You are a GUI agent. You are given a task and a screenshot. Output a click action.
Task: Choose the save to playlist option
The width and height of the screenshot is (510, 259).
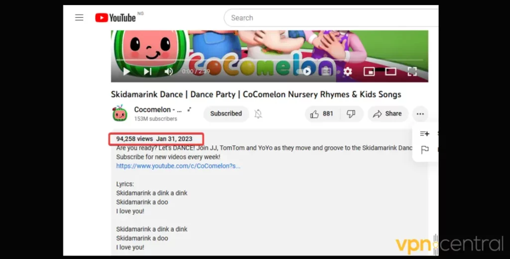pyautogui.click(x=425, y=133)
